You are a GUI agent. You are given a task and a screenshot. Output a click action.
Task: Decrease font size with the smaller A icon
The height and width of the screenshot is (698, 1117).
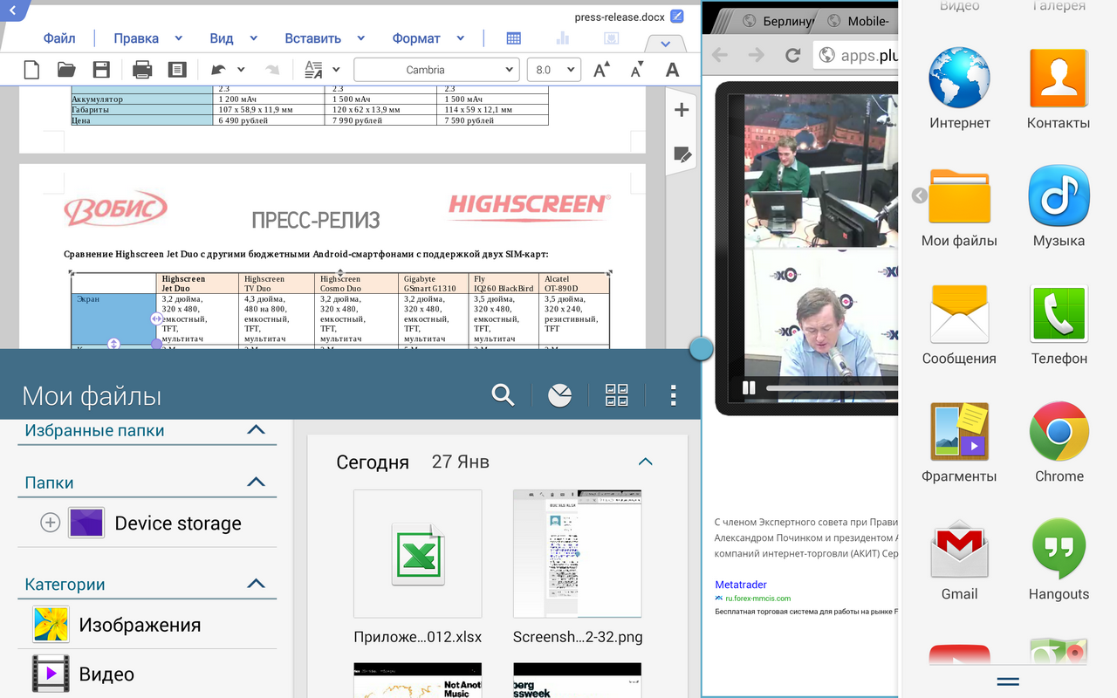[x=636, y=70]
